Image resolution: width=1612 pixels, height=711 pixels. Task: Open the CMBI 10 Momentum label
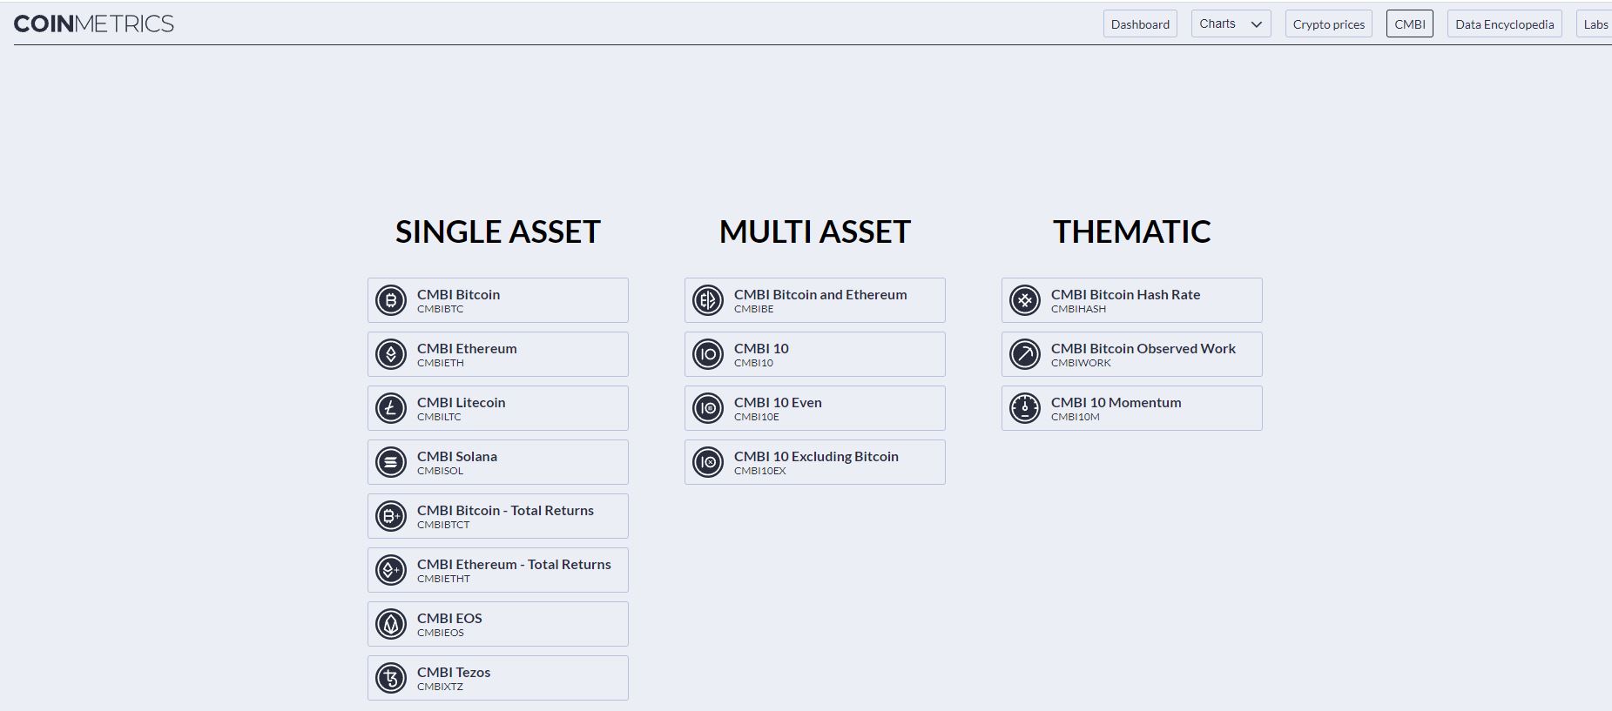pos(1116,402)
